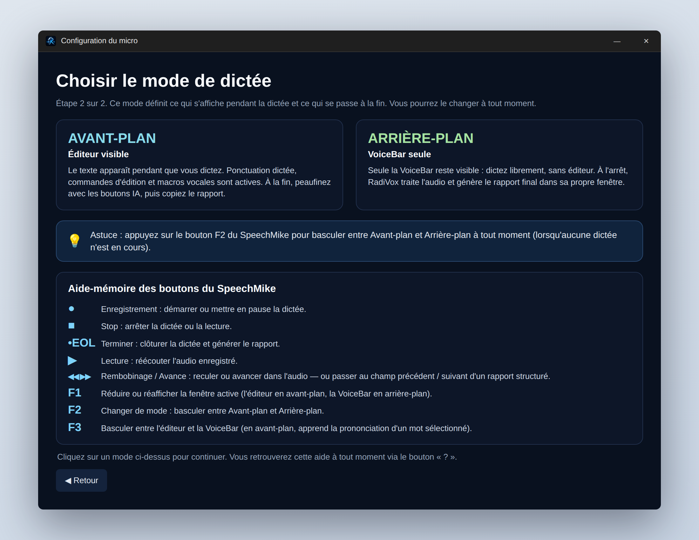Click the 'Rembobinage / Avance' description line
Image resolution: width=699 pixels, height=540 pixels.
(325, 376)
